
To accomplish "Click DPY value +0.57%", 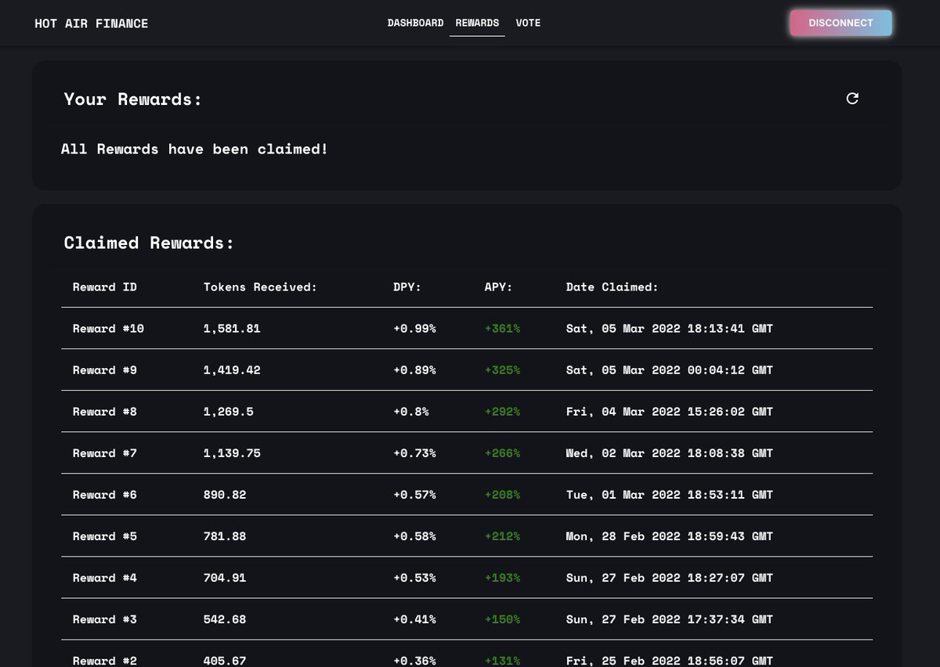I will [x=414, y=495].
